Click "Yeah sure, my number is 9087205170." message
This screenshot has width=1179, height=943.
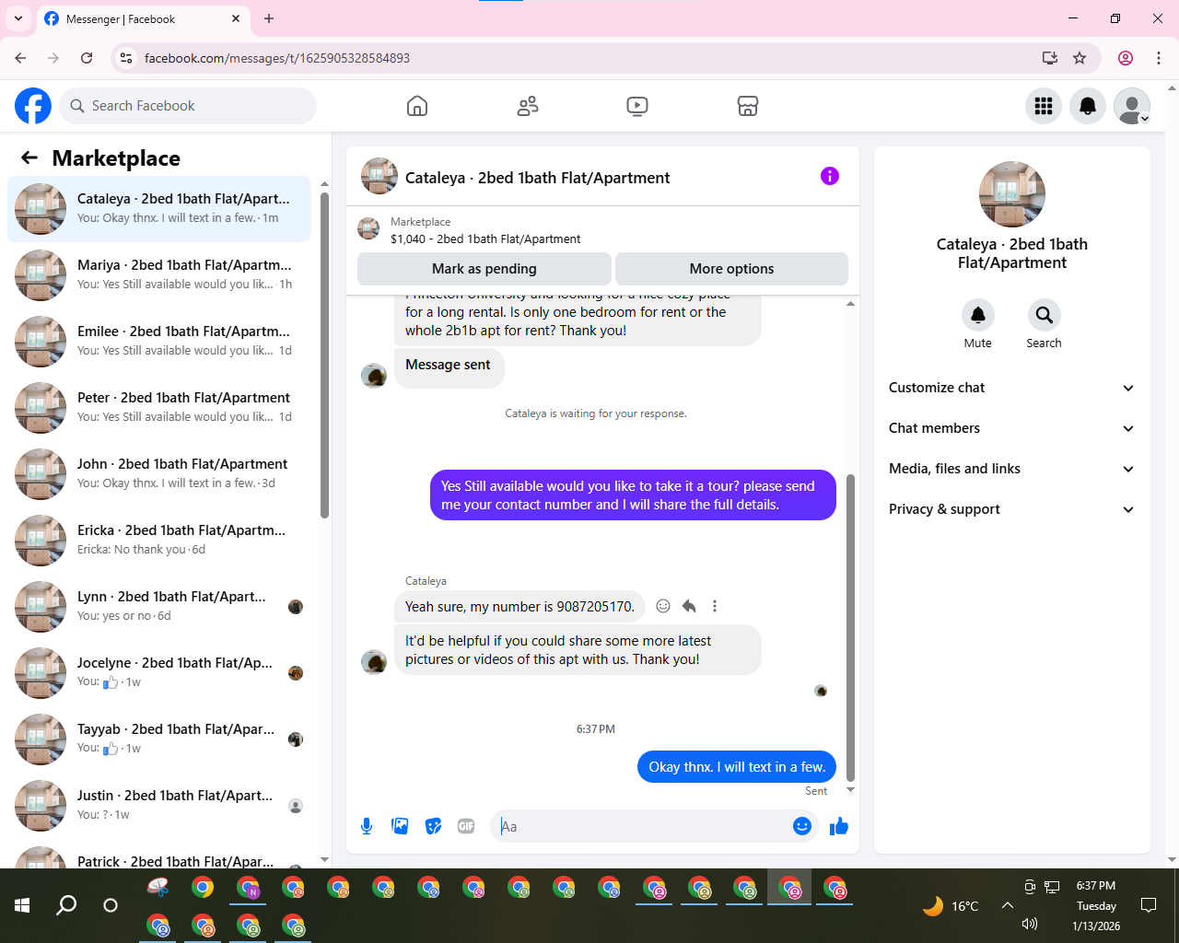click(519, 606)
